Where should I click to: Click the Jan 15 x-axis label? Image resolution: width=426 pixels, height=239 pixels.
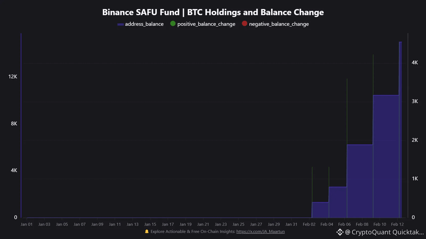click(150, 224)
